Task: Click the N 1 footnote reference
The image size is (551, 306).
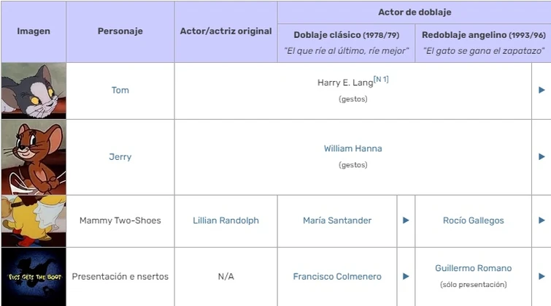Action: [x=381, y=79]
